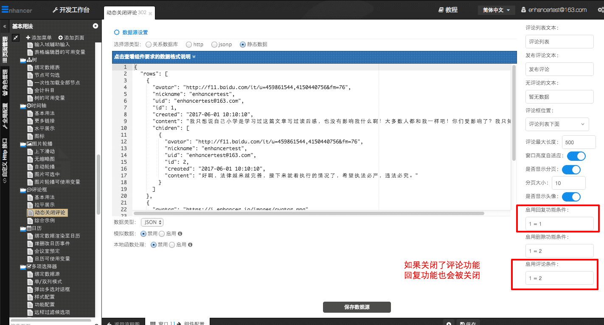Open the enhancertest@163.com account menu

[x=554, y=10]
